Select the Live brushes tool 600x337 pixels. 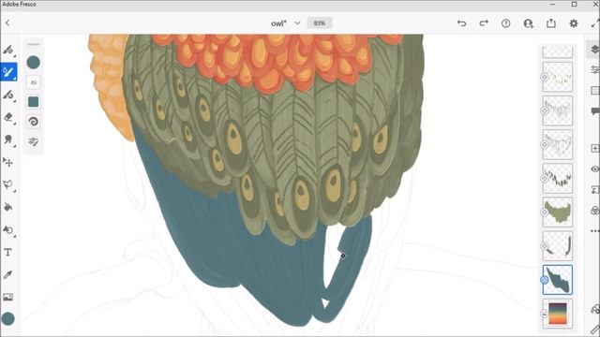[x=8, y=72]
